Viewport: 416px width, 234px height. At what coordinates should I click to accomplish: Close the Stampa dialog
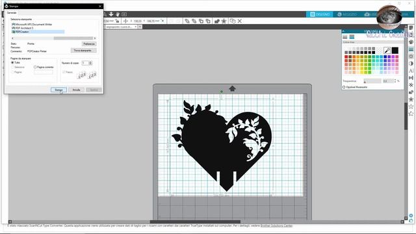tap(100, 6)
